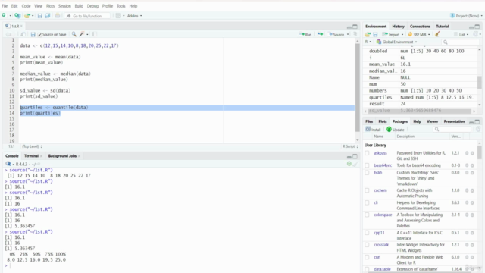Click the New File green plus icon

[x=4, y=15]
